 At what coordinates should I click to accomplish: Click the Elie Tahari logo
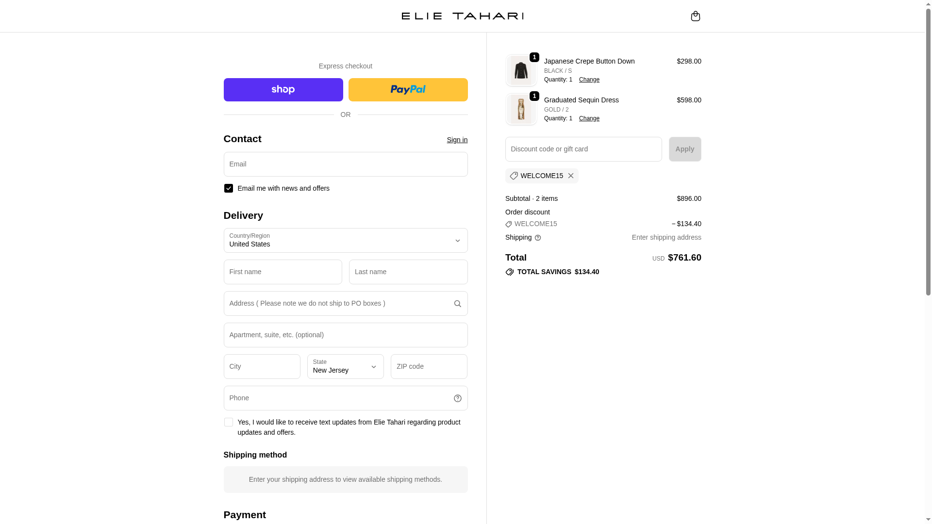[462, 16]
